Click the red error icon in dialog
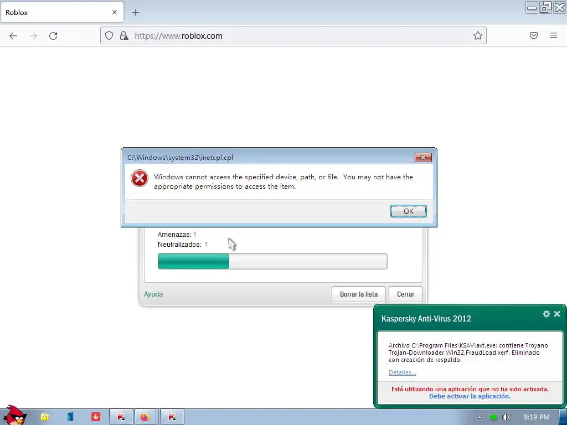 coord(139,178)
